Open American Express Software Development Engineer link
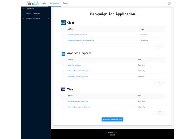This screenshot has height=139, width=195. tap(79, 71)
